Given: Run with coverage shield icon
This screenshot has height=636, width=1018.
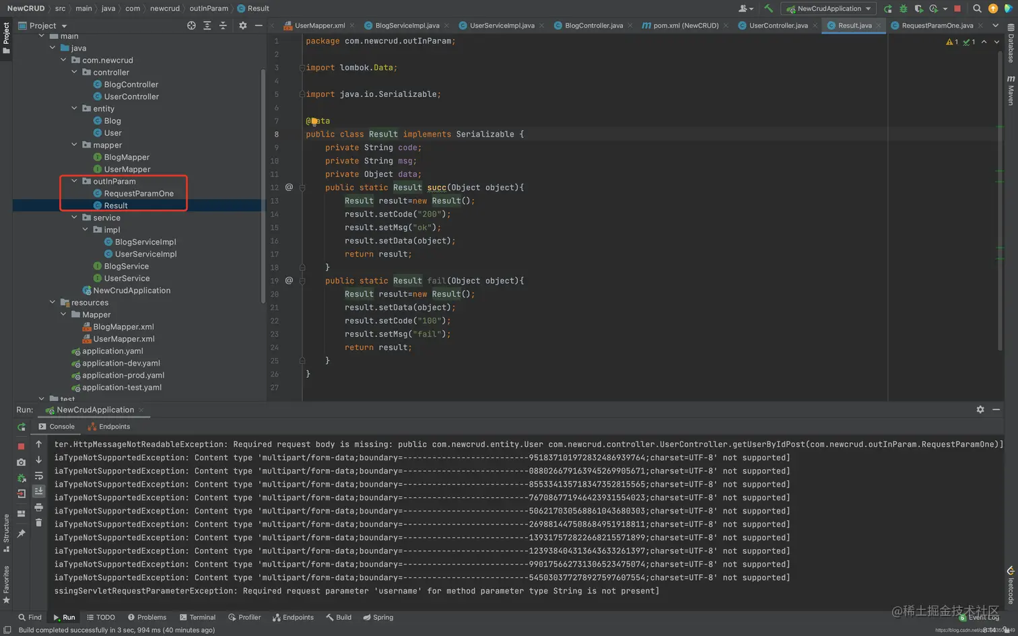Looking at the screenshot, I should [918, 9].
